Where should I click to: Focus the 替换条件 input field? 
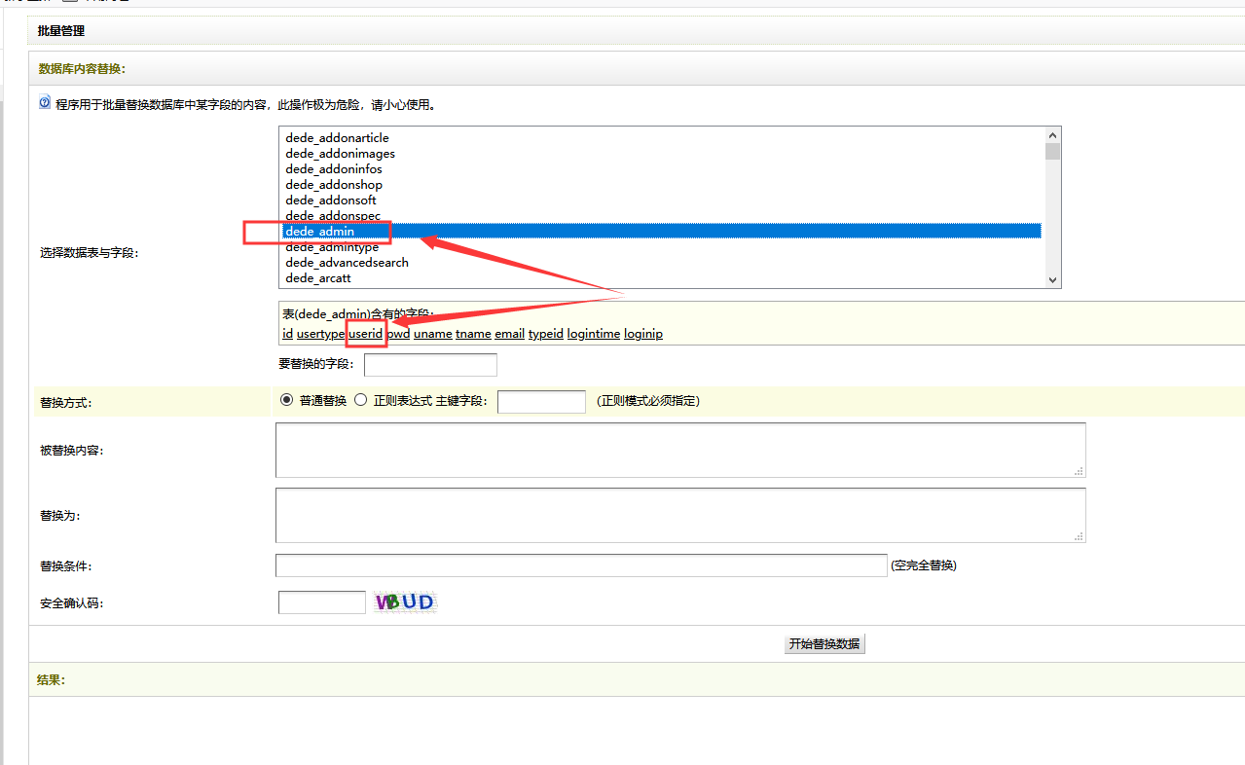tap(581, 565)
